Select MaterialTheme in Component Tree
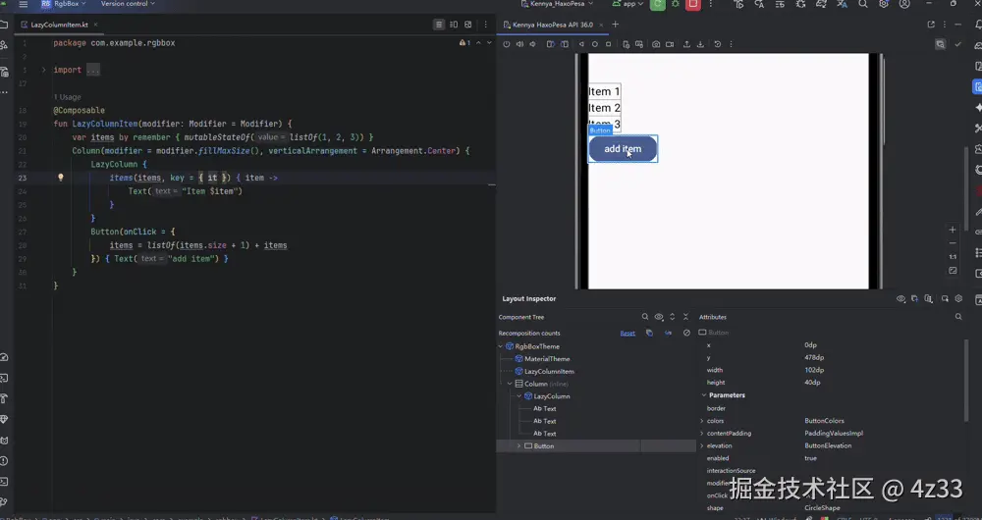This screenshot has width=982, height=520. (547, 359)
